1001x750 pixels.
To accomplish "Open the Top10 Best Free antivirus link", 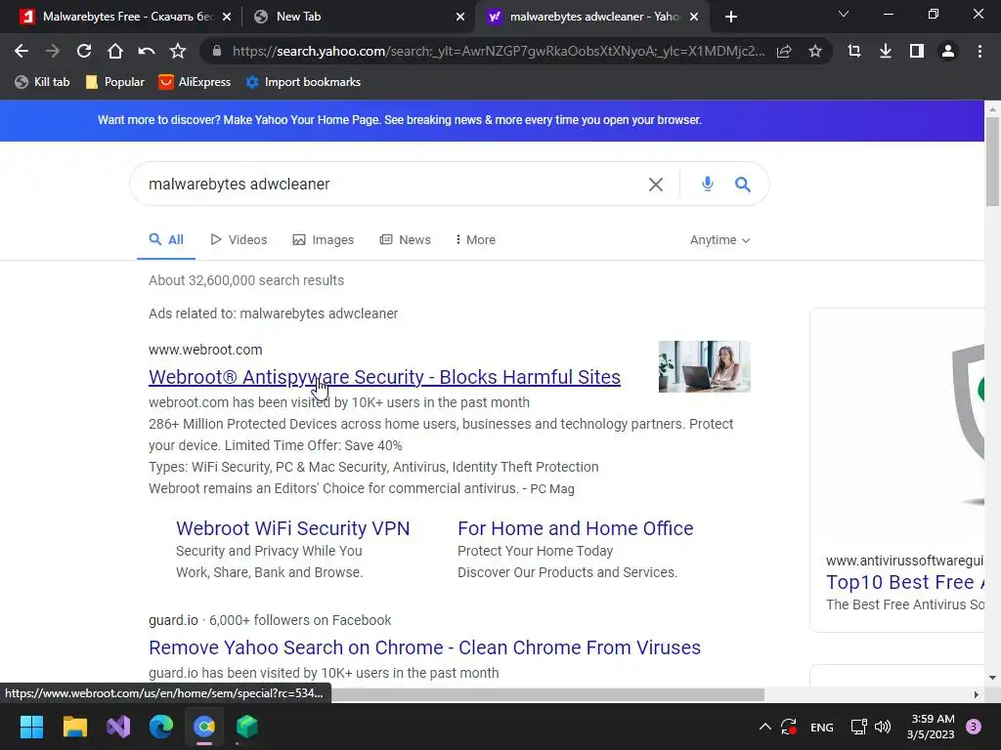I will pyautogui.click(x=905, y=582).
